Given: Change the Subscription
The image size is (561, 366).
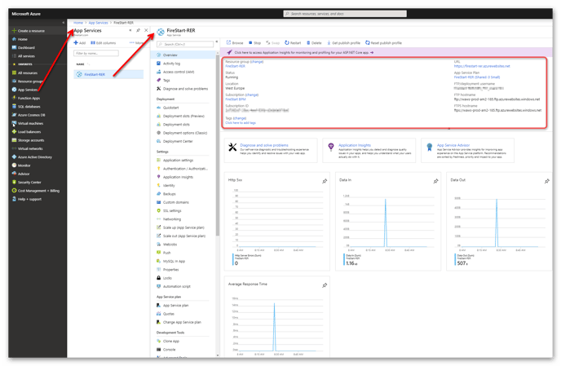Looking at the screenshot, I should pyautogui.click(x=252, y=95).
